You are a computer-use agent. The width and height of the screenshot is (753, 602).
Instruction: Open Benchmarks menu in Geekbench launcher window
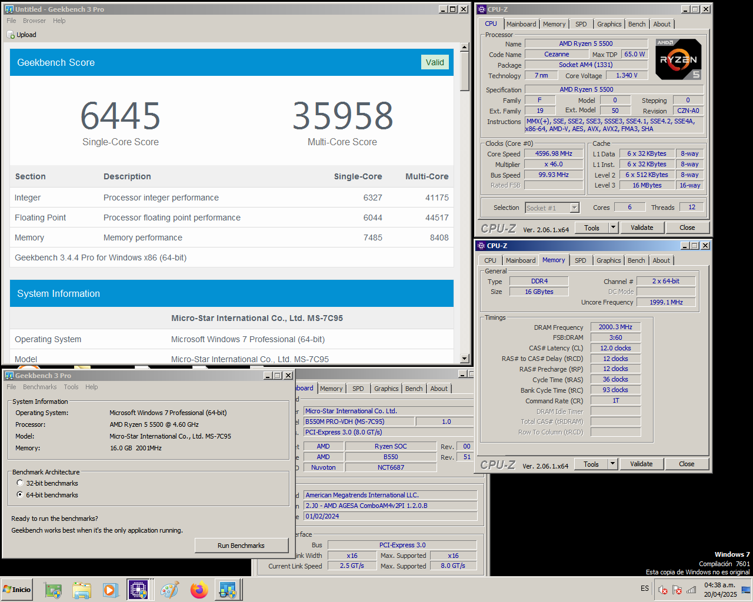[40, 387]
